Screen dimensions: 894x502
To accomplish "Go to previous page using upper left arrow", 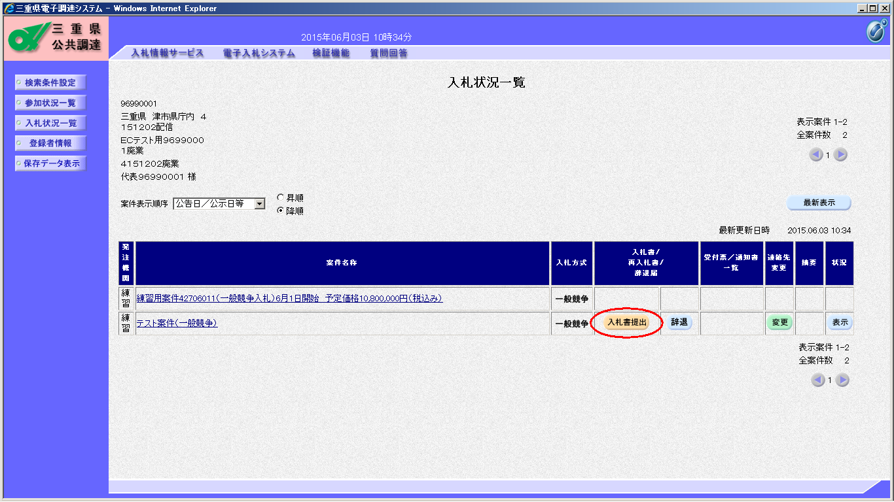I will [816, 155].
